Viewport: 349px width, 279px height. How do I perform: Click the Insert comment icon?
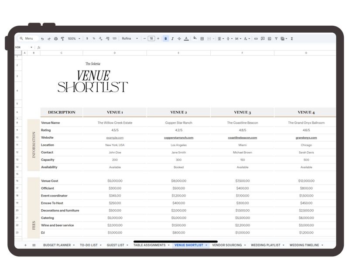pyautogui.click(x=263, y=38)
